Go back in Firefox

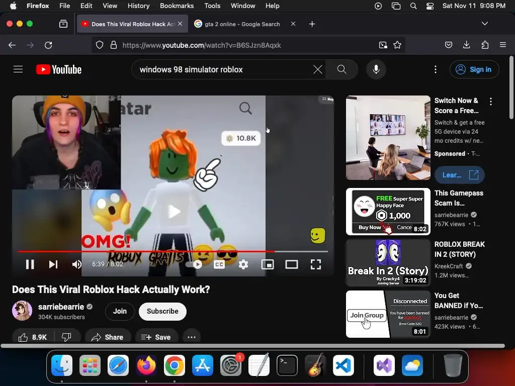pyautogui.click(x=12, y=45)
